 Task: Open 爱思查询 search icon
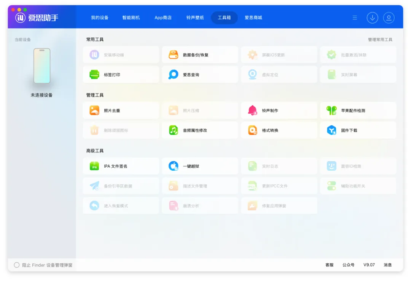(x=173, y=75)
